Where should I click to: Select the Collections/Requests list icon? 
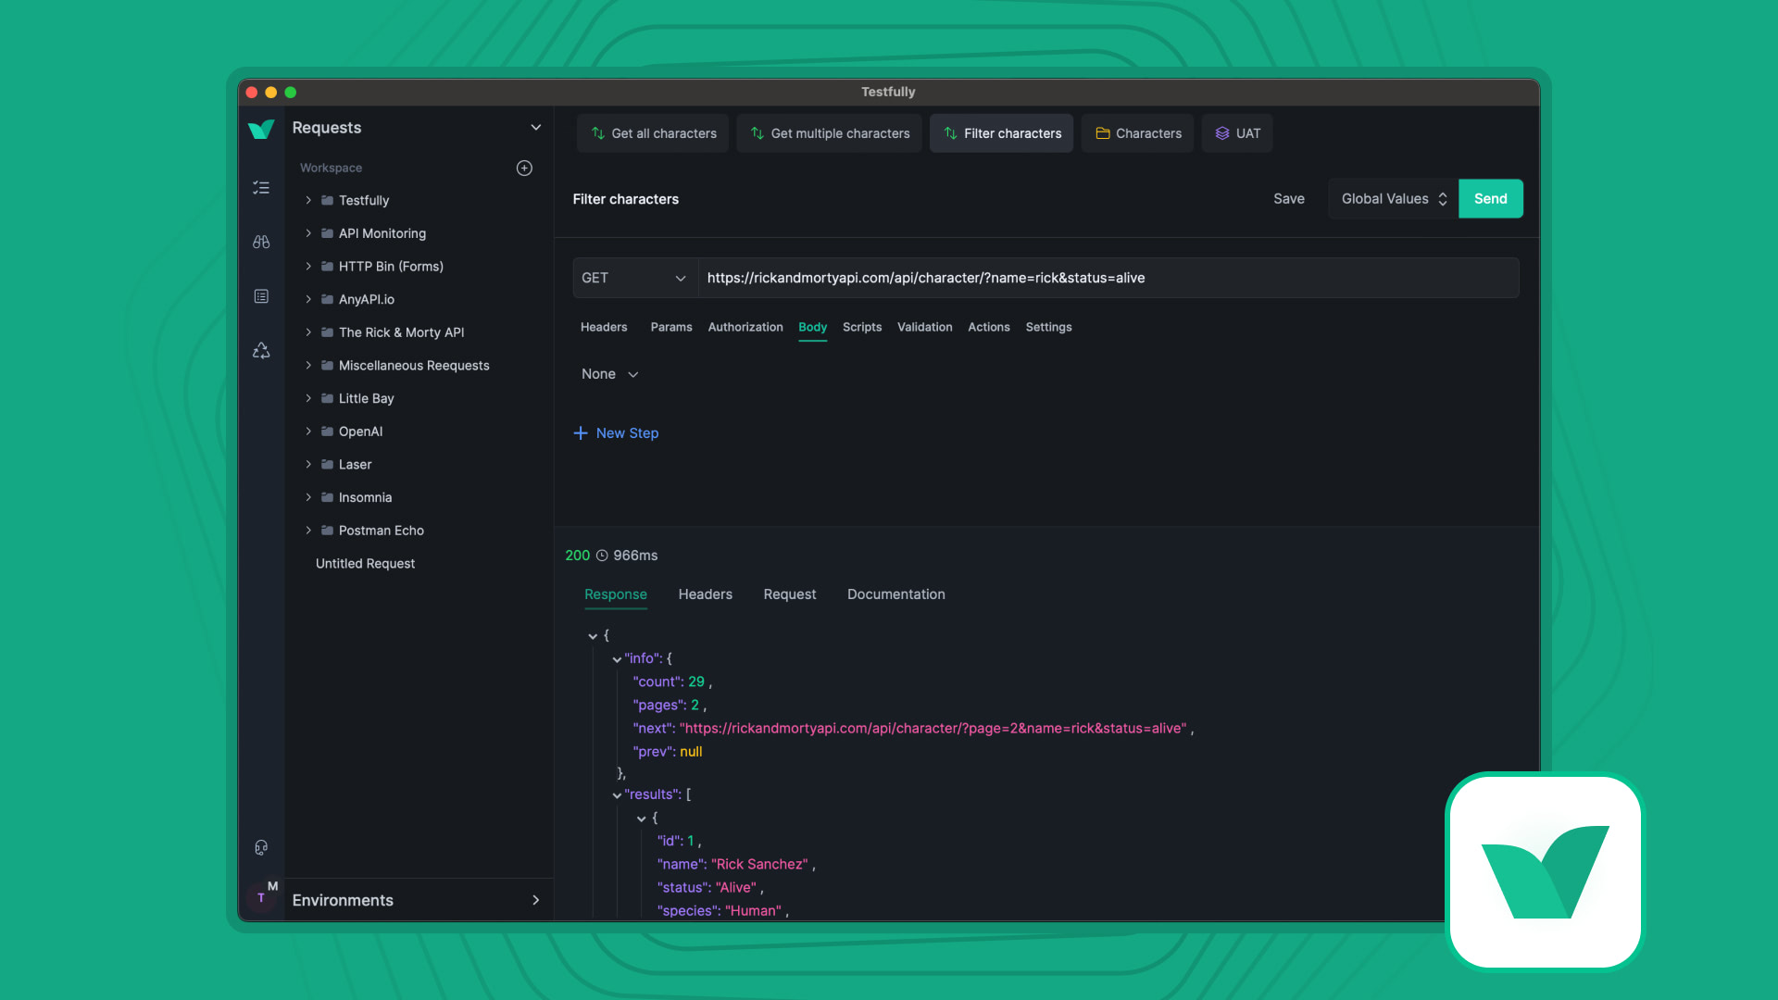click(x=260, y=187)
